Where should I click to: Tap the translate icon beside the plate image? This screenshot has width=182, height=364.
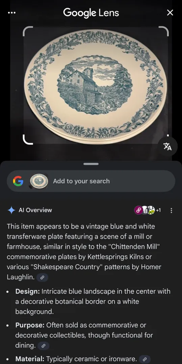167,147
